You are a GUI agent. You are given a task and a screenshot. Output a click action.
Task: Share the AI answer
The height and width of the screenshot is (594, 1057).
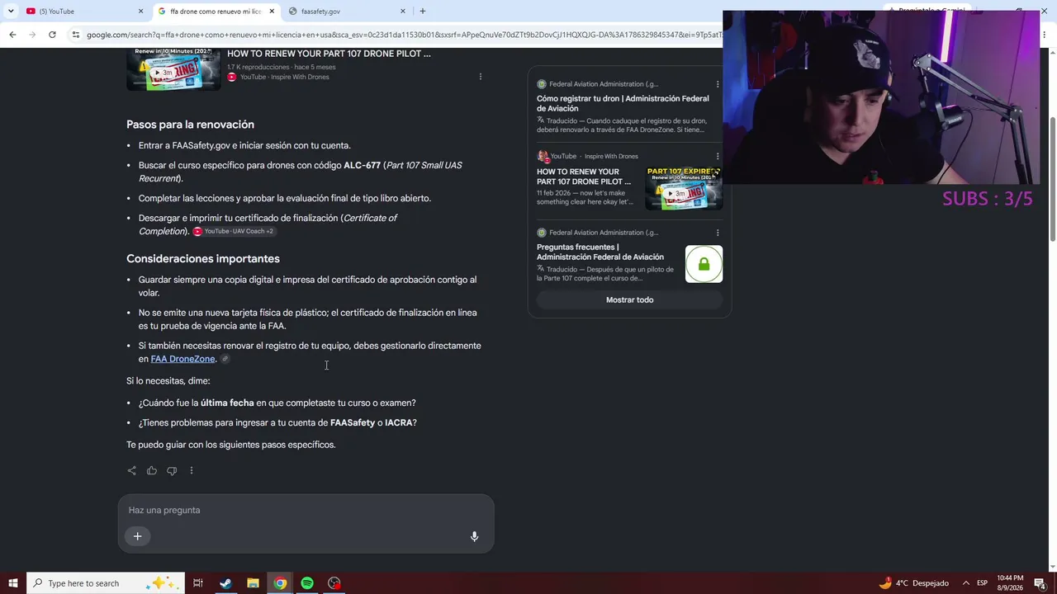(131, 470)
